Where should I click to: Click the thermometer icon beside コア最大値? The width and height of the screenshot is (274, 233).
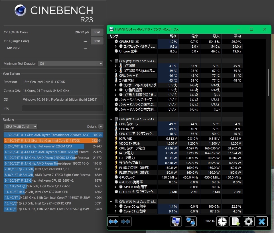pyautogui.click(x=116, y=80)
